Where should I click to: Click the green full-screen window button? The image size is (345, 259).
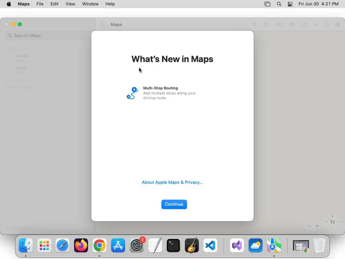[20, 24]
